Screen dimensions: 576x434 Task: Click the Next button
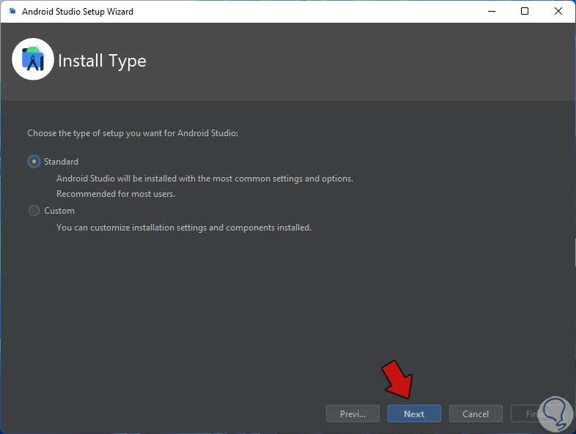414,414
